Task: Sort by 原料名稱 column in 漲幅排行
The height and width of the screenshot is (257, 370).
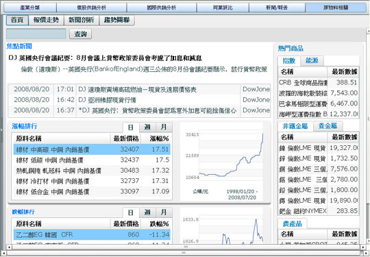Action: [x=62, y=138]
